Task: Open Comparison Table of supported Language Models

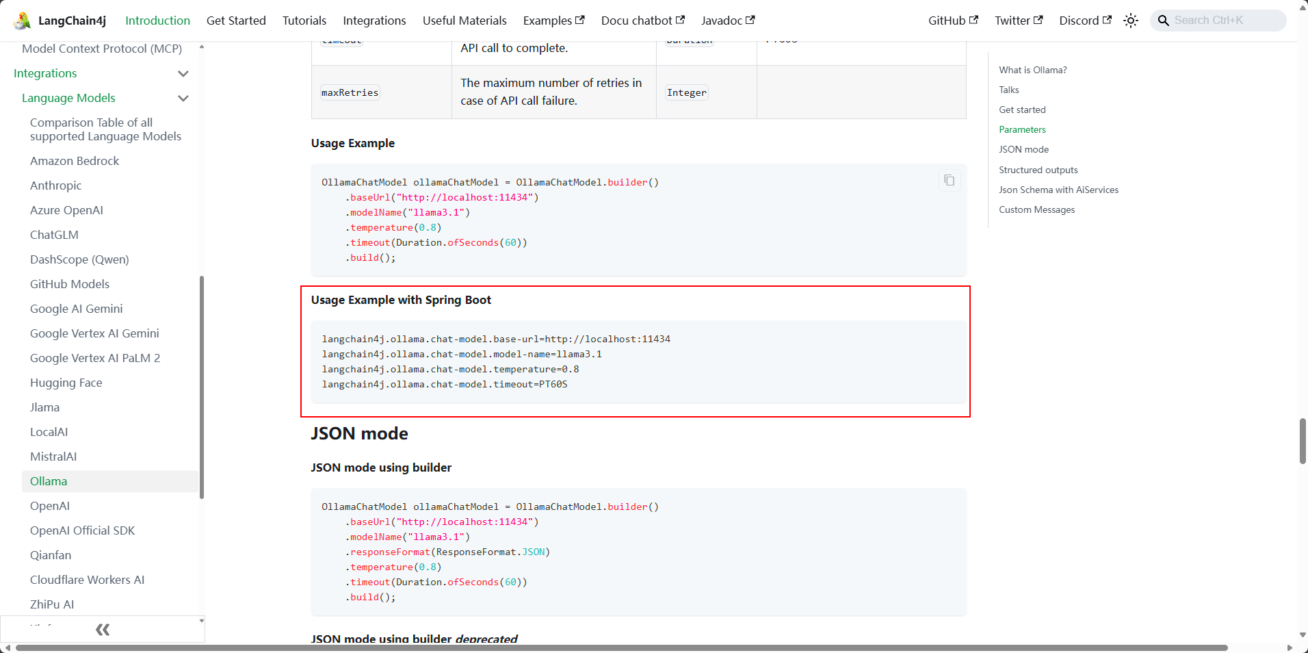Action: click(x=106, y=129)
